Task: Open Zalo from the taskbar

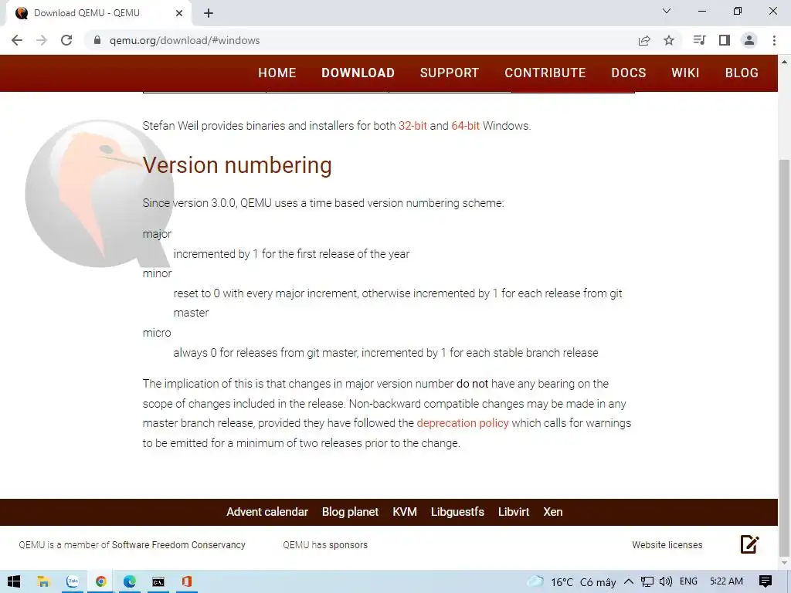Action: point(73,582)
